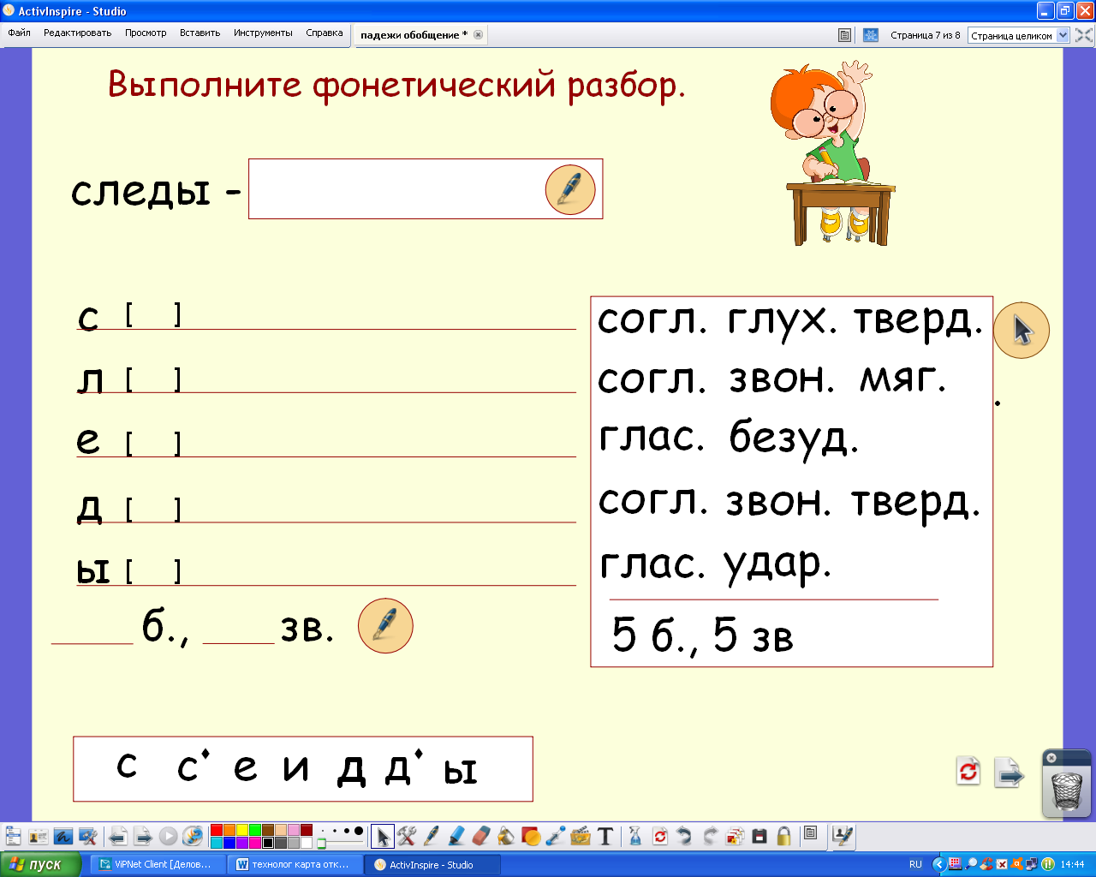Click the Clear spray bottle tool

635,836
